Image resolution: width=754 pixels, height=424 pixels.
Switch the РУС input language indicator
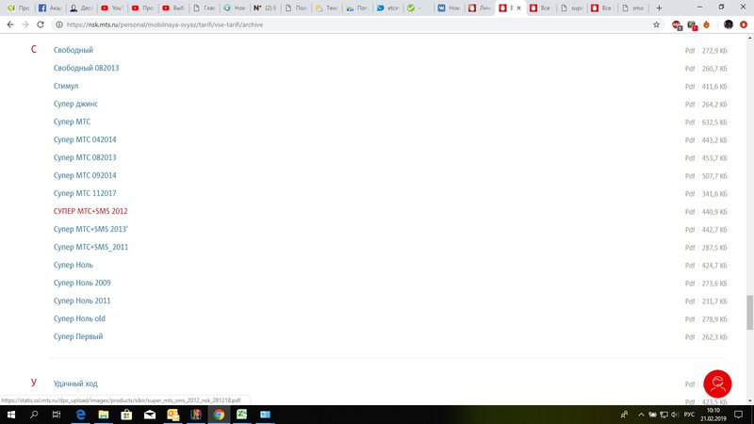[689, 415]
